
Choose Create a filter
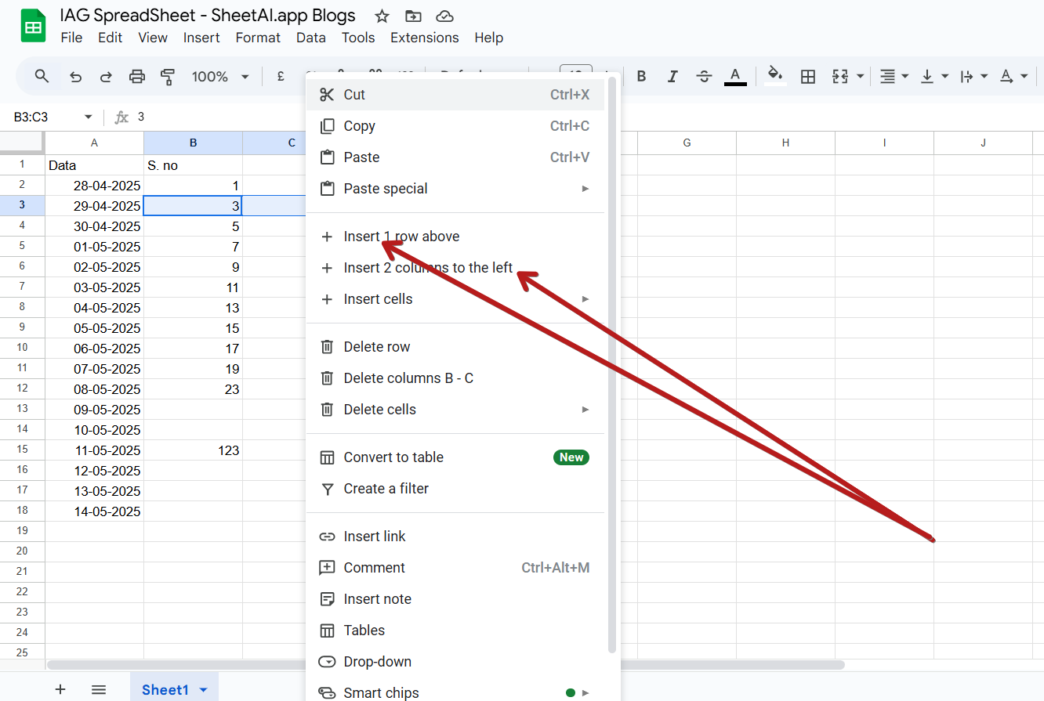pyautogui.click(x=455, y=489)
